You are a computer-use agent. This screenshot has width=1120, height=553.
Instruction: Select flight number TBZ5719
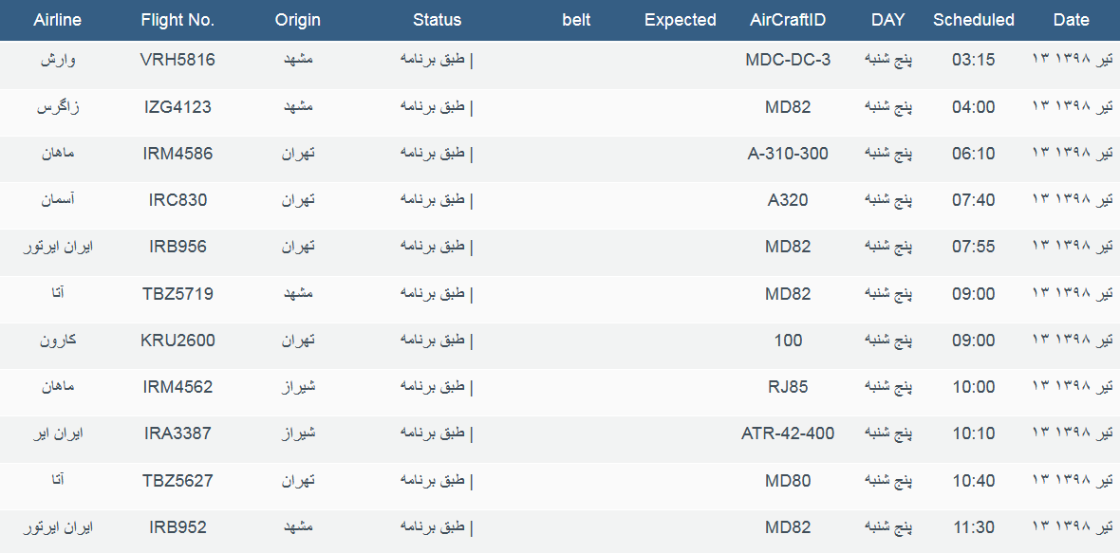click(177, 293)
